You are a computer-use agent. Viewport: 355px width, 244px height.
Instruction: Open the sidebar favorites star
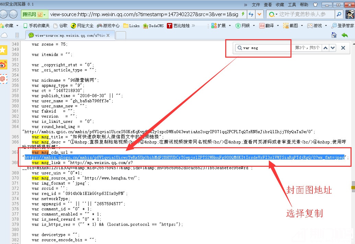pos(3,50)
